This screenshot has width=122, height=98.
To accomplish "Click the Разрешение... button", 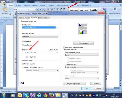I will (83, 43).
